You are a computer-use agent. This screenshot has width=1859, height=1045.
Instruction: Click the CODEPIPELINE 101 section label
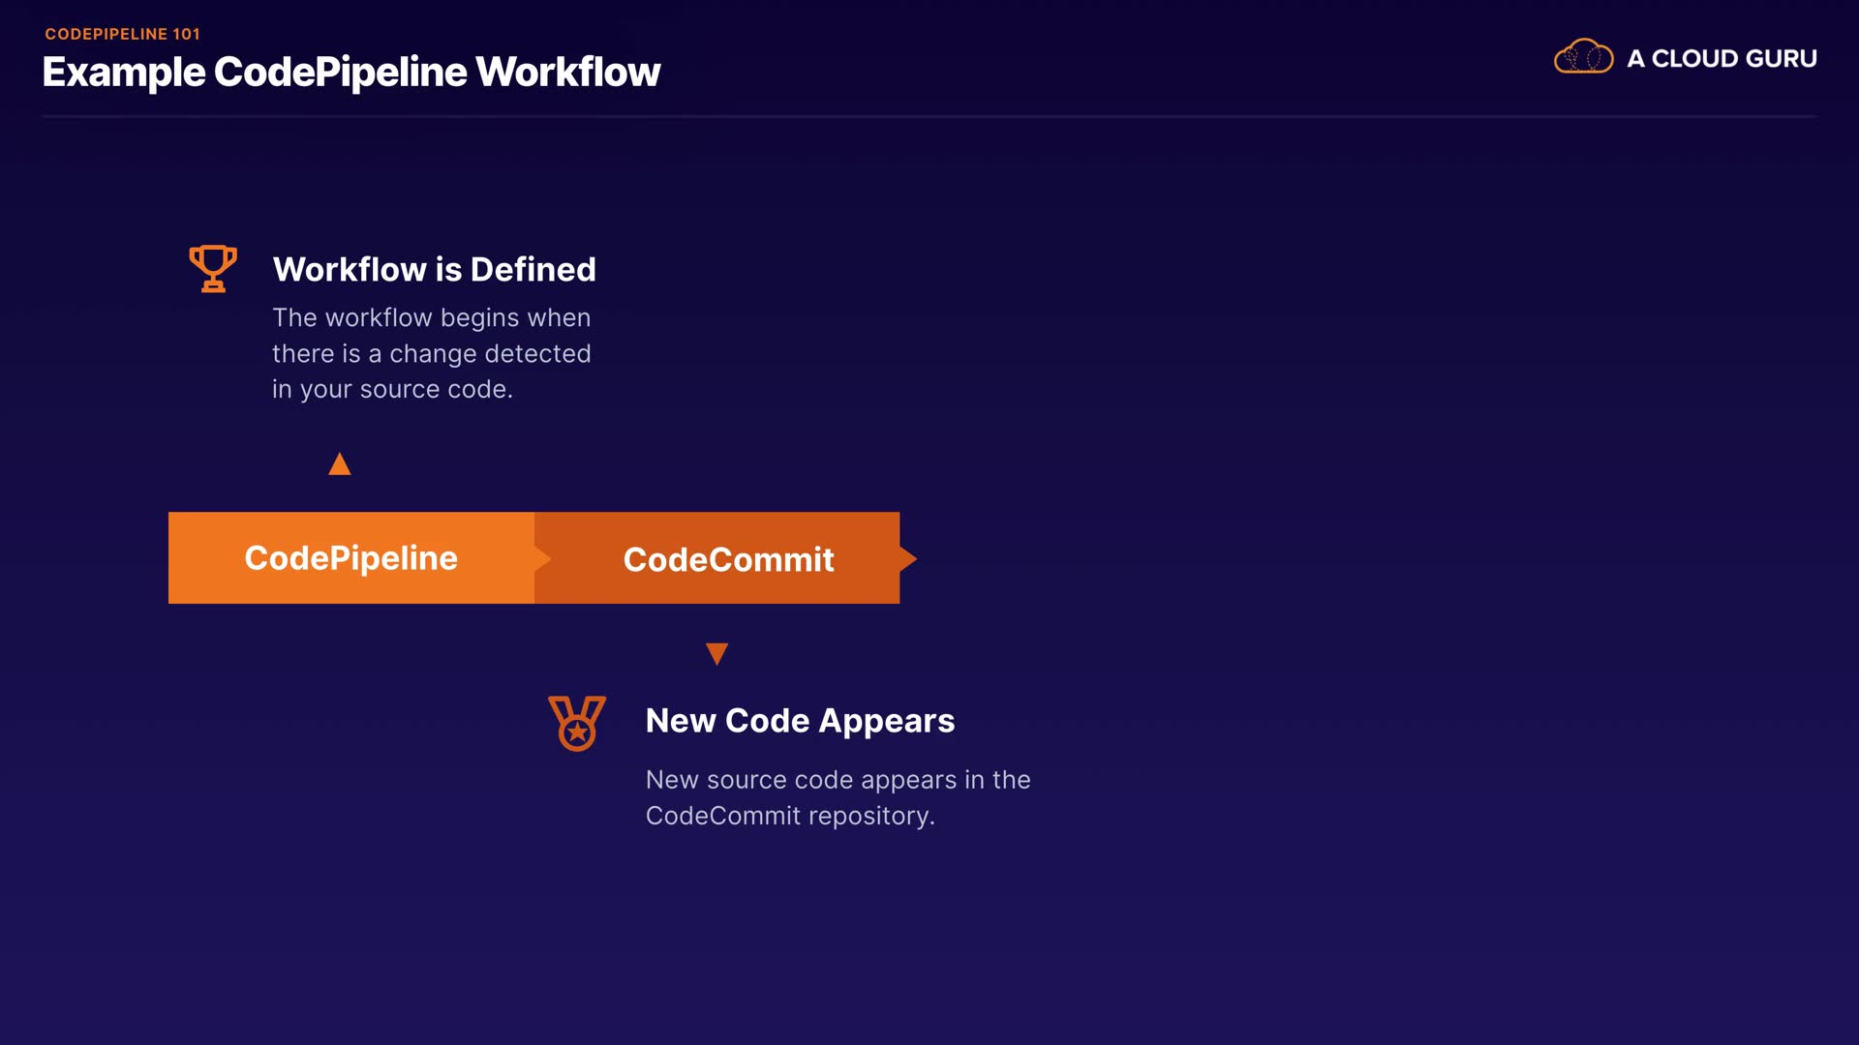[122, 34]
